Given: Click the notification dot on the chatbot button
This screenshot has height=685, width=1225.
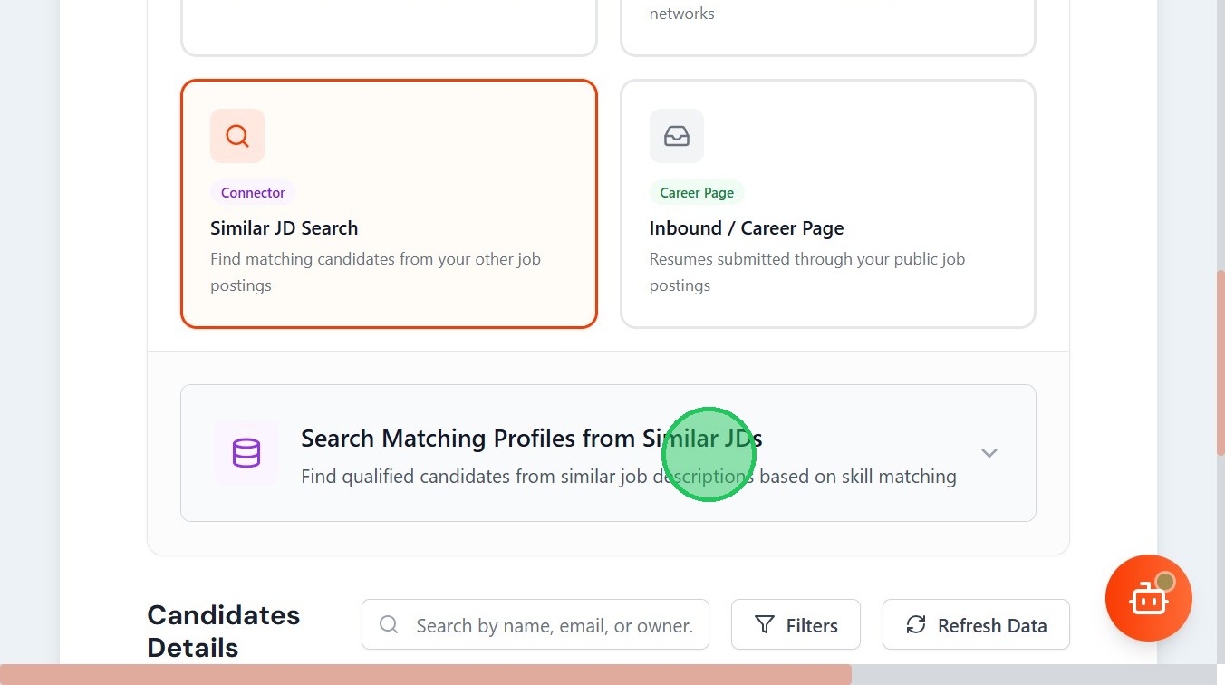Looking at the screenshot, I should pyautogui.click(x=1165, y=582).
